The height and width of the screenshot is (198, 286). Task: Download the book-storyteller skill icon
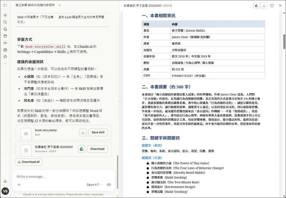coord(83,133)
